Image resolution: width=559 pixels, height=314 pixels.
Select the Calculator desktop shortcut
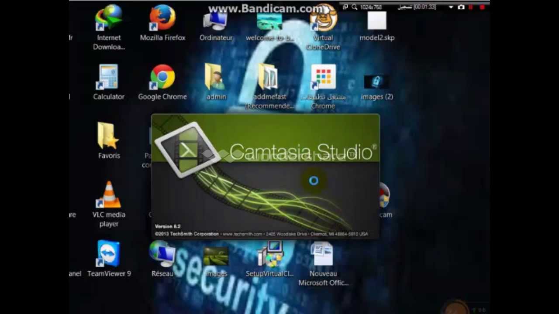tap(109, 82)
